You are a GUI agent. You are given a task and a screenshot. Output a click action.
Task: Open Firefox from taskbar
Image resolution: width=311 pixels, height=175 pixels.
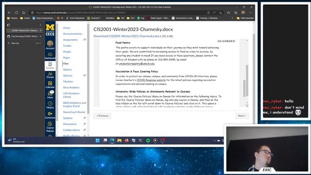click(126, 140)
